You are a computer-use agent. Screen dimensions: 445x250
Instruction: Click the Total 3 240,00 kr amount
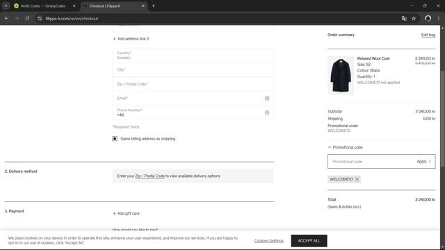click(x=425, y=199)
